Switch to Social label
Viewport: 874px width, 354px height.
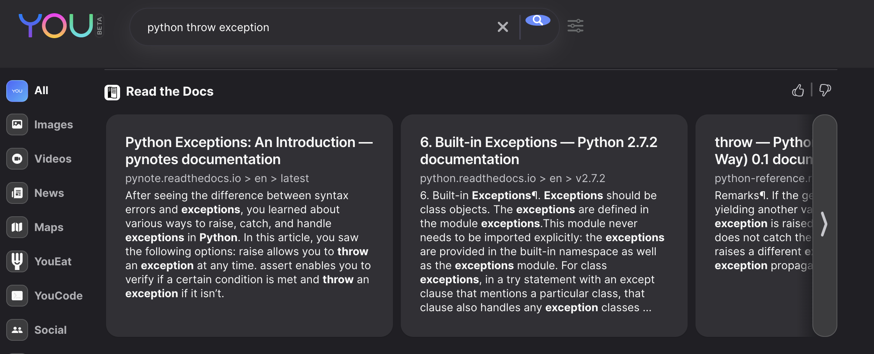(x=51, y=330)
